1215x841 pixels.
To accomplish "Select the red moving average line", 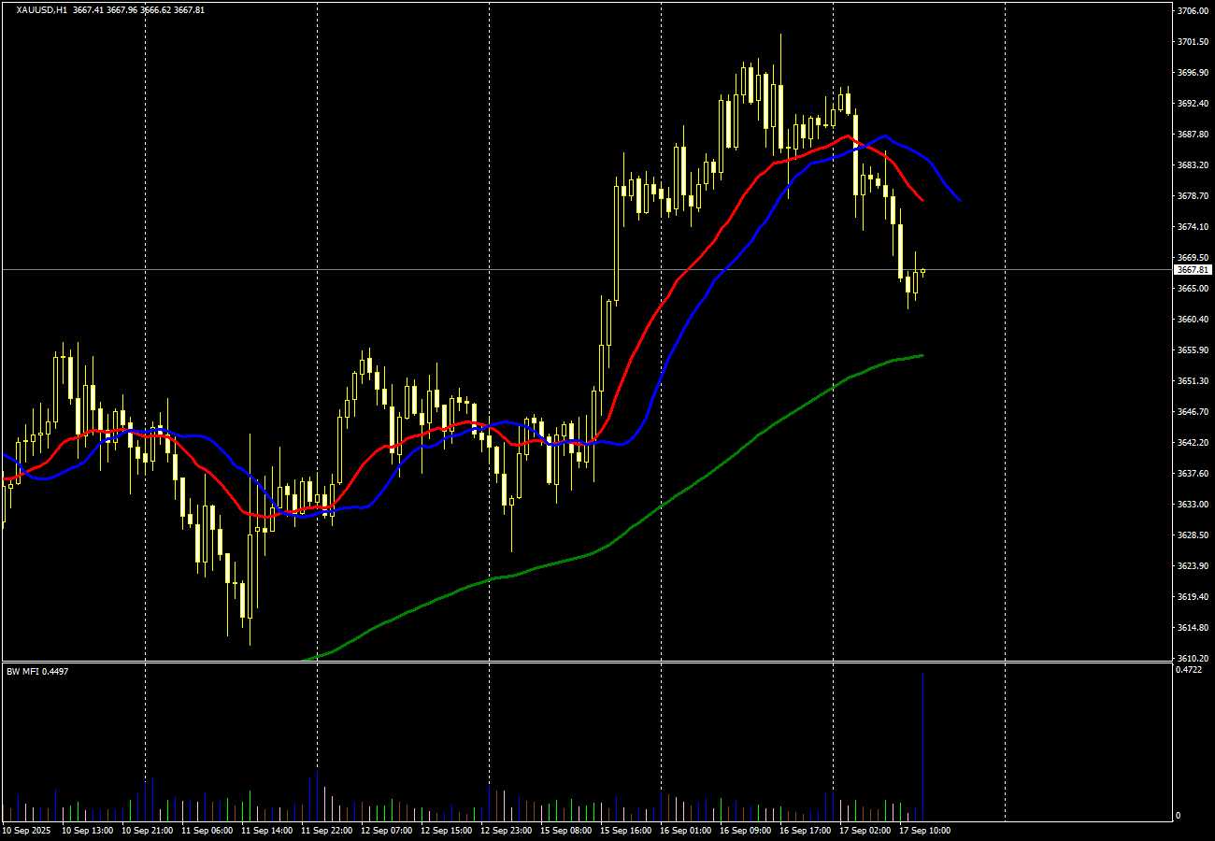I will pyautogui.click(x=654, y=318).
